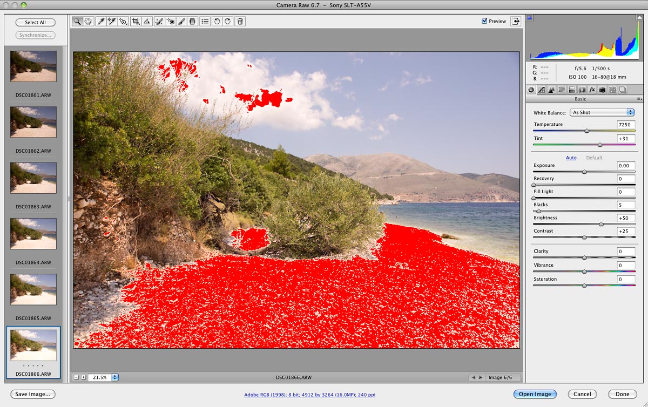Choose the Straighten tool
The width and height of the screenshot is (648, 407).
point(147,22)
